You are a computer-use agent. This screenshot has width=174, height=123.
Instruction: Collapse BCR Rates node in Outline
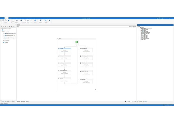point(140,28)
